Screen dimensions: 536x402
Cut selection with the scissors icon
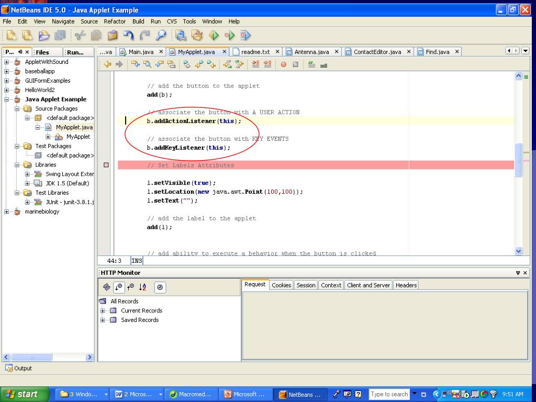80,35
